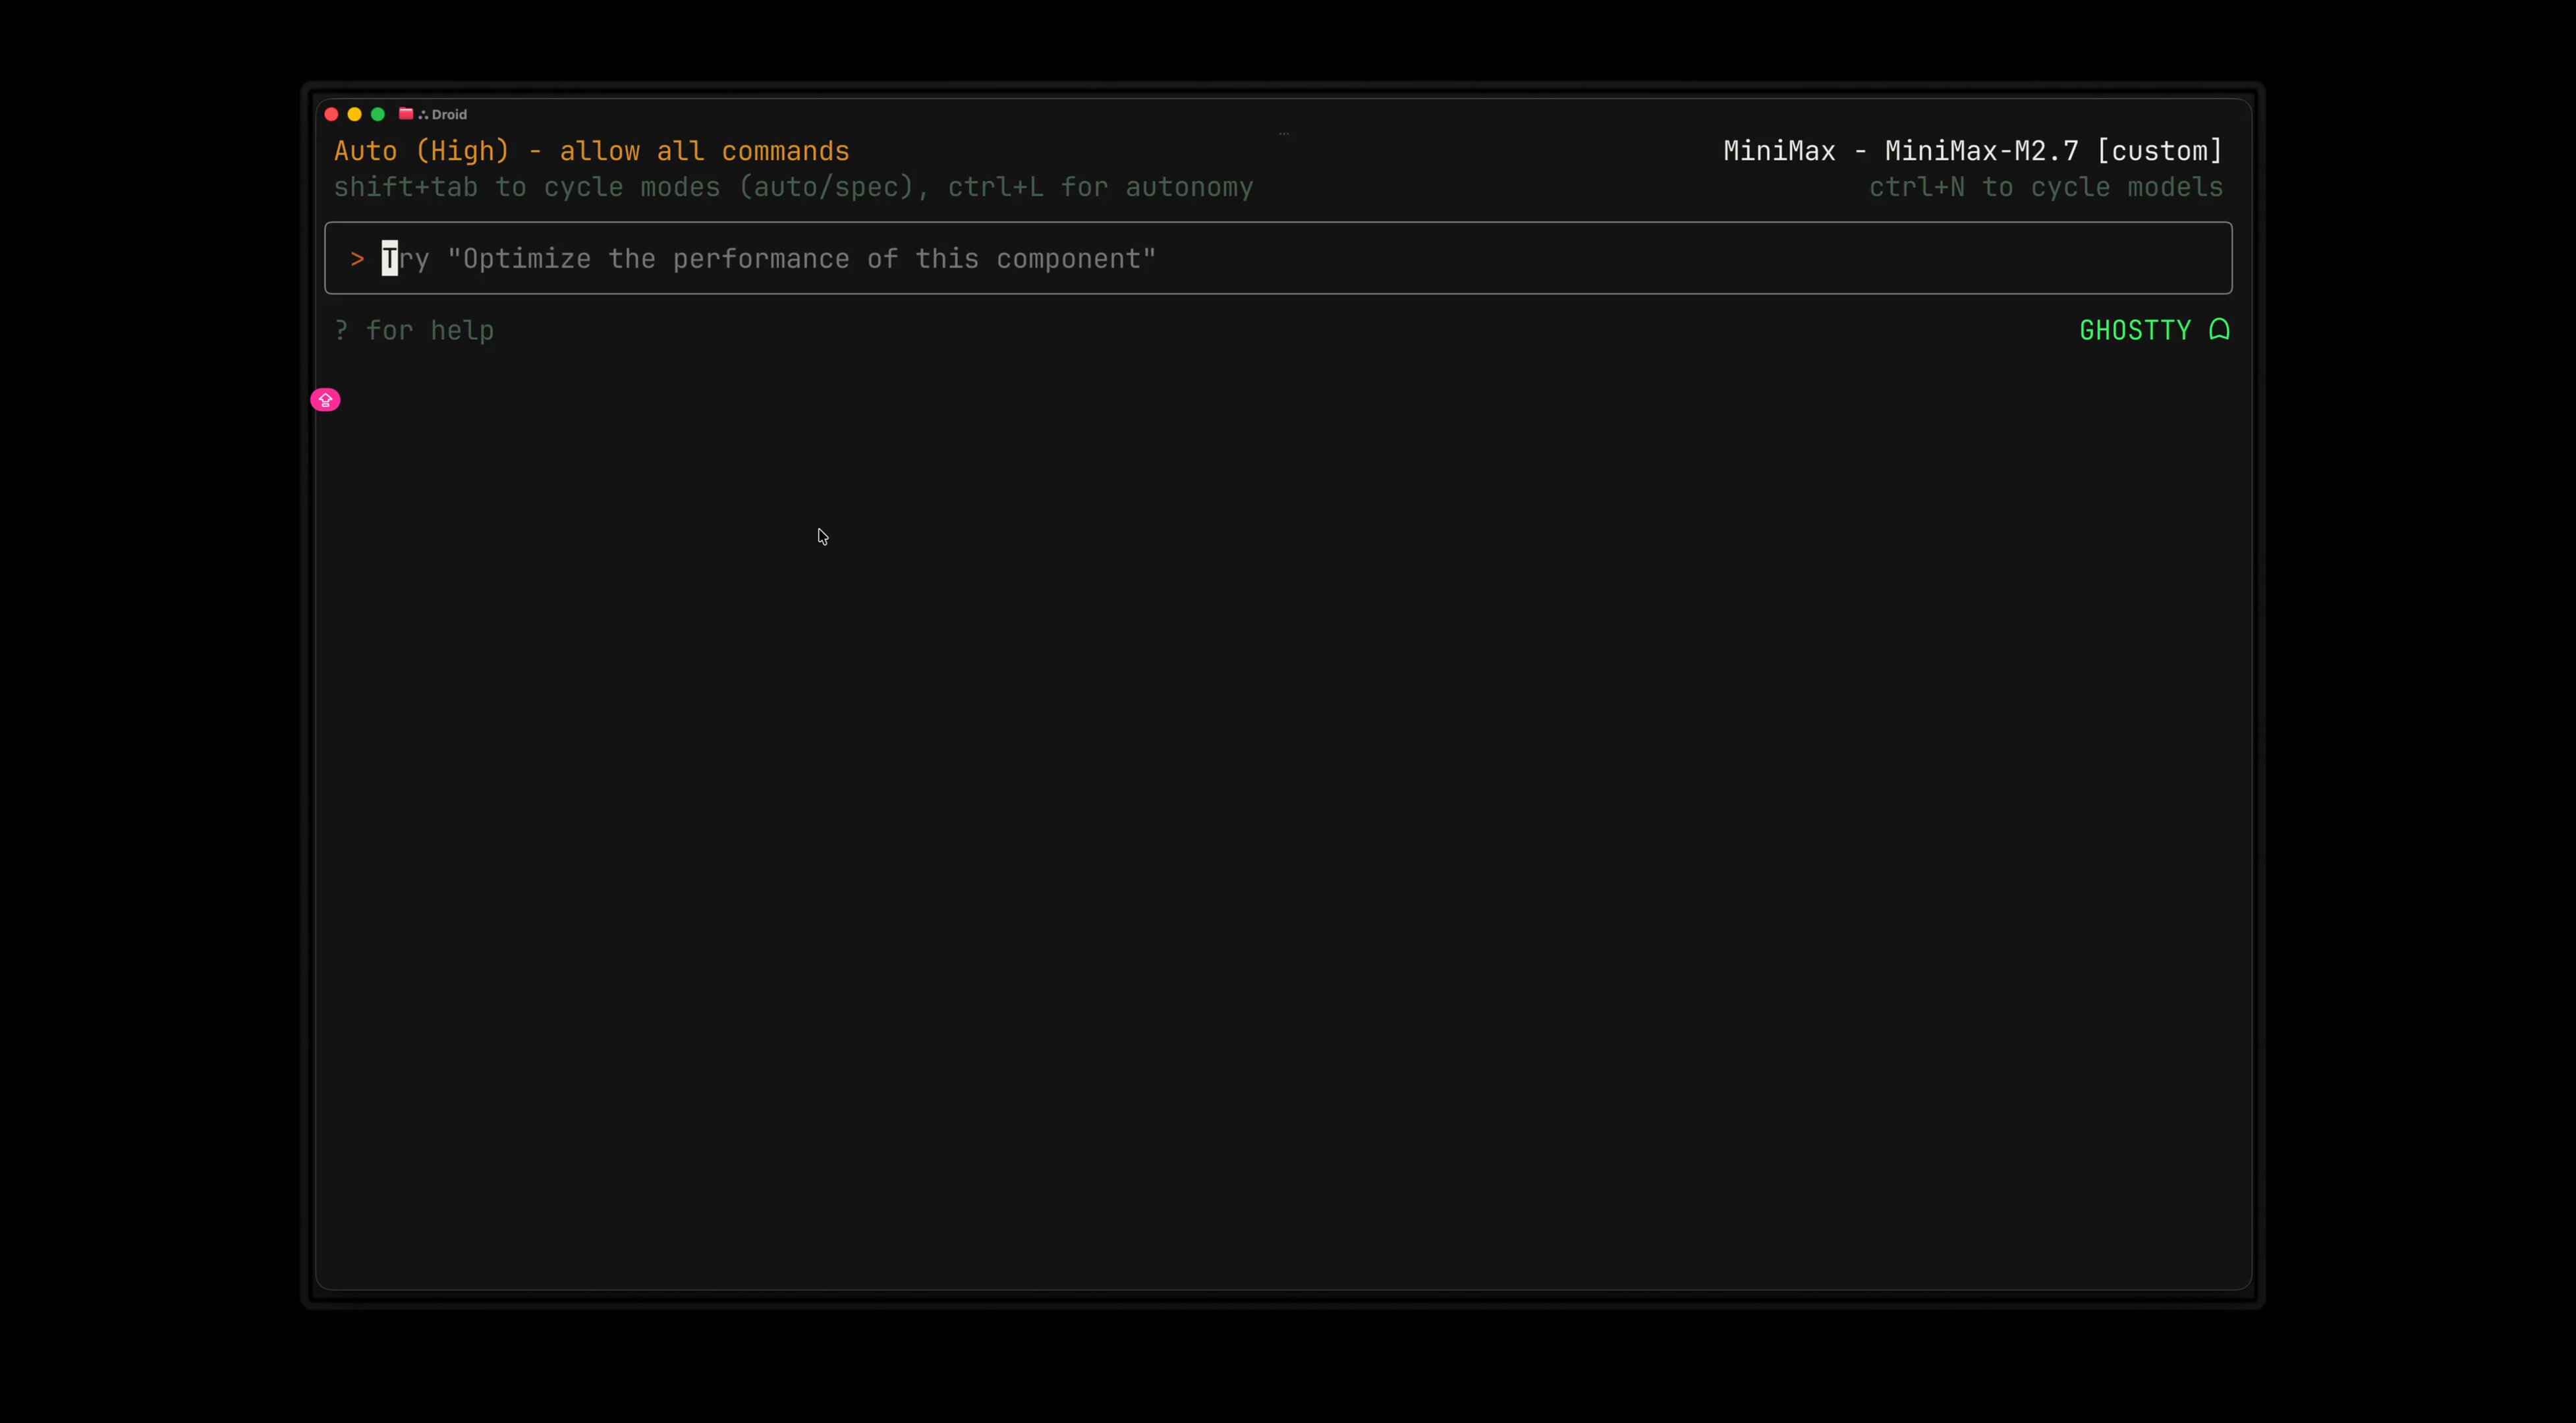
Task: Click the Droid window title text
Action: pos(449,115)
